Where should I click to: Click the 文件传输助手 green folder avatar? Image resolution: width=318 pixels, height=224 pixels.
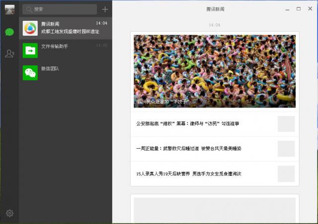[x=30, y=51]
